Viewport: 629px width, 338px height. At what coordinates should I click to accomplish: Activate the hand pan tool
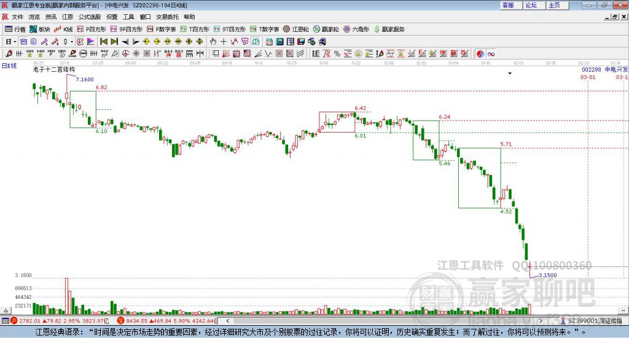pos(213,42)
